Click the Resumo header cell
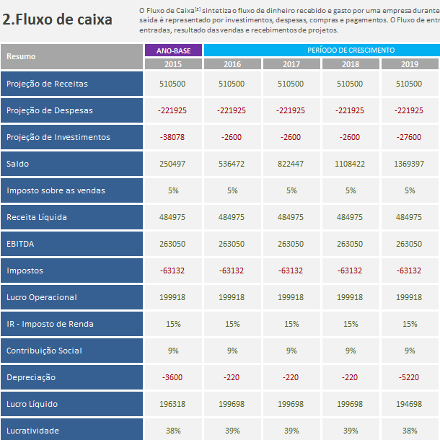 [72, 56]
